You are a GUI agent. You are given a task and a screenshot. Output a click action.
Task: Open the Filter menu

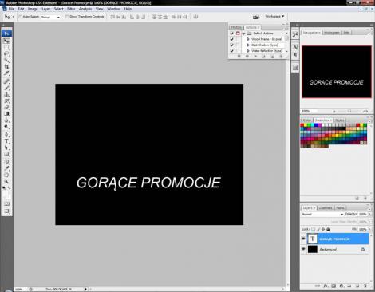tap(71, 9)
